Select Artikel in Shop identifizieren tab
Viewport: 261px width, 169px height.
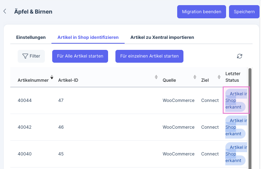click(88, 37)
